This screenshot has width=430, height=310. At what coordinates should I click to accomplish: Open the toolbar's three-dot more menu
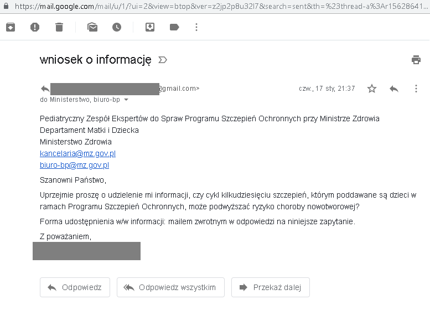coord(196,27)
